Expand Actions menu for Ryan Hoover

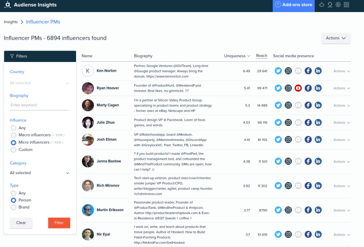342,88
